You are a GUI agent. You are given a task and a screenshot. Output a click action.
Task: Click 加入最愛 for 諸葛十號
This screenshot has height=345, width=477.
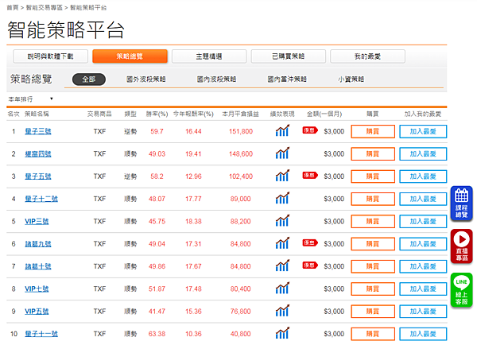[x=423, y=266]
